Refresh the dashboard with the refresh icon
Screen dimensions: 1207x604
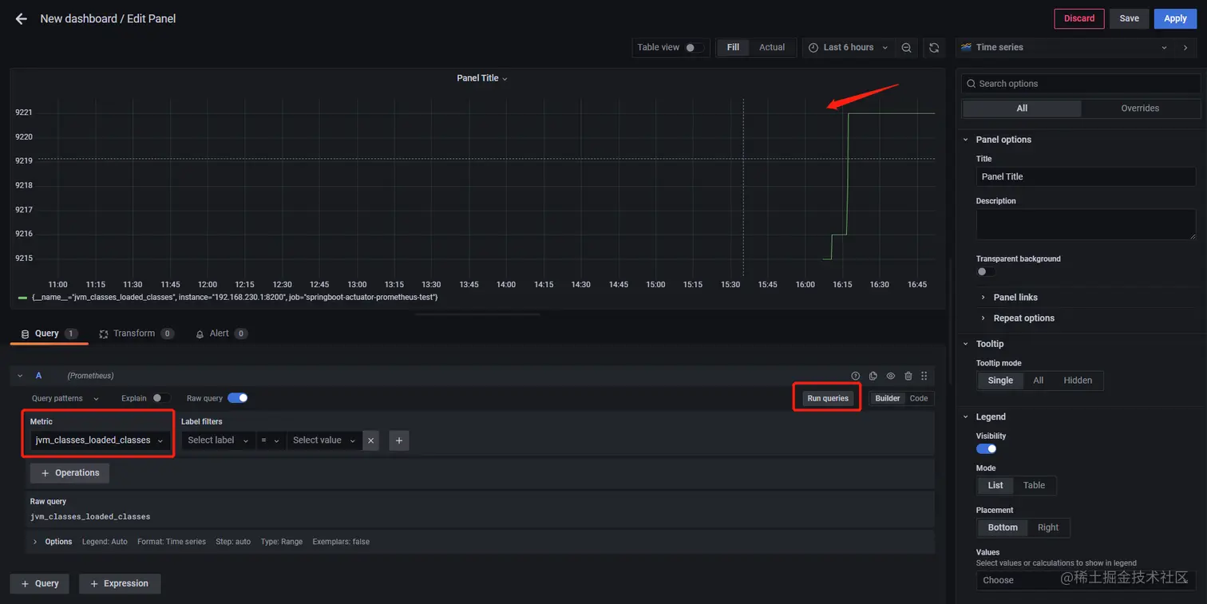click(934, 48)
